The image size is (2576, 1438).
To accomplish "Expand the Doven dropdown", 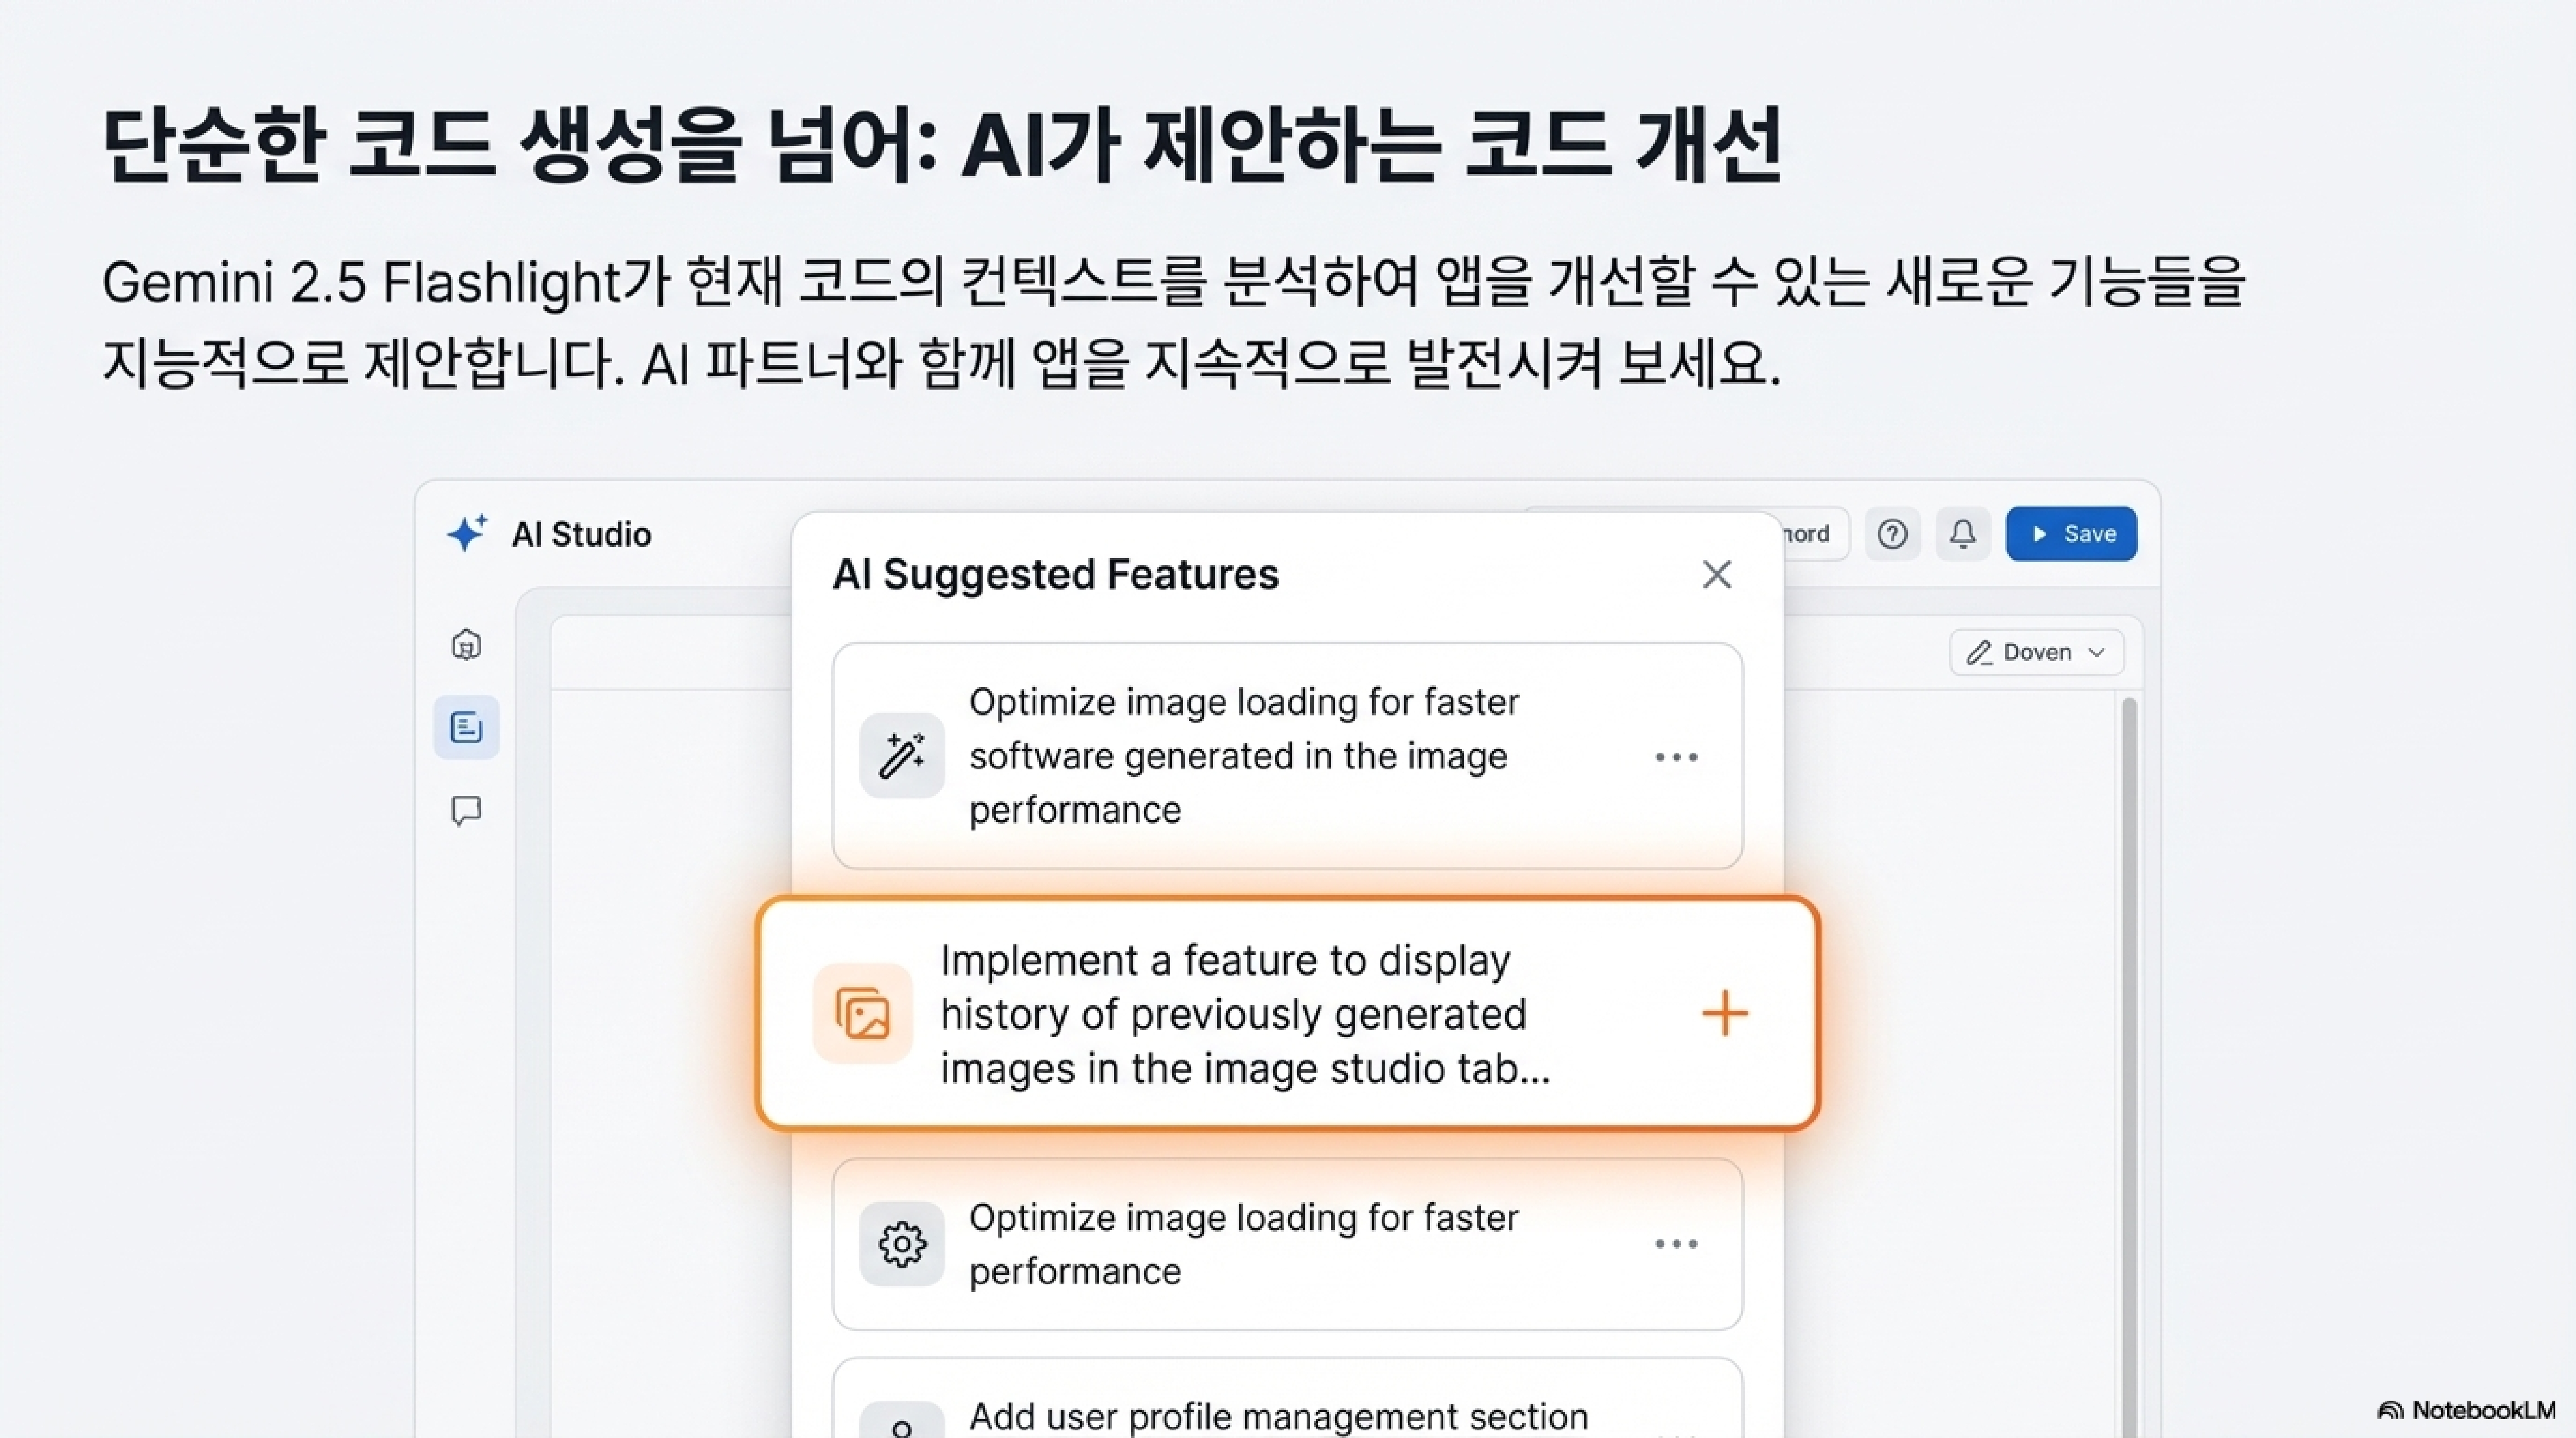I will [2036, 653].
